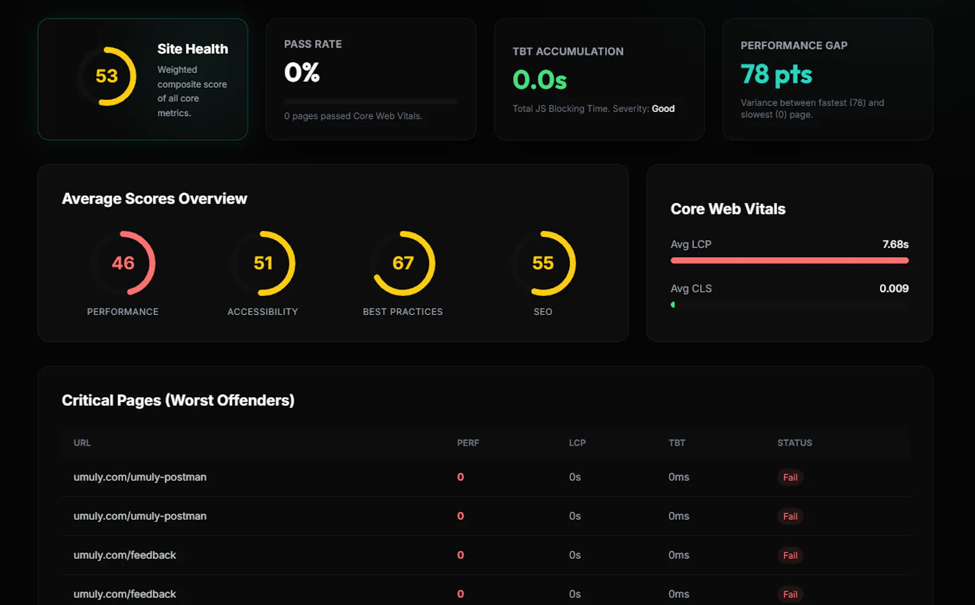975x605 pixels.
Task: Click the 'TBT ACCUMULATION' card label
Action: click(568, 52)
